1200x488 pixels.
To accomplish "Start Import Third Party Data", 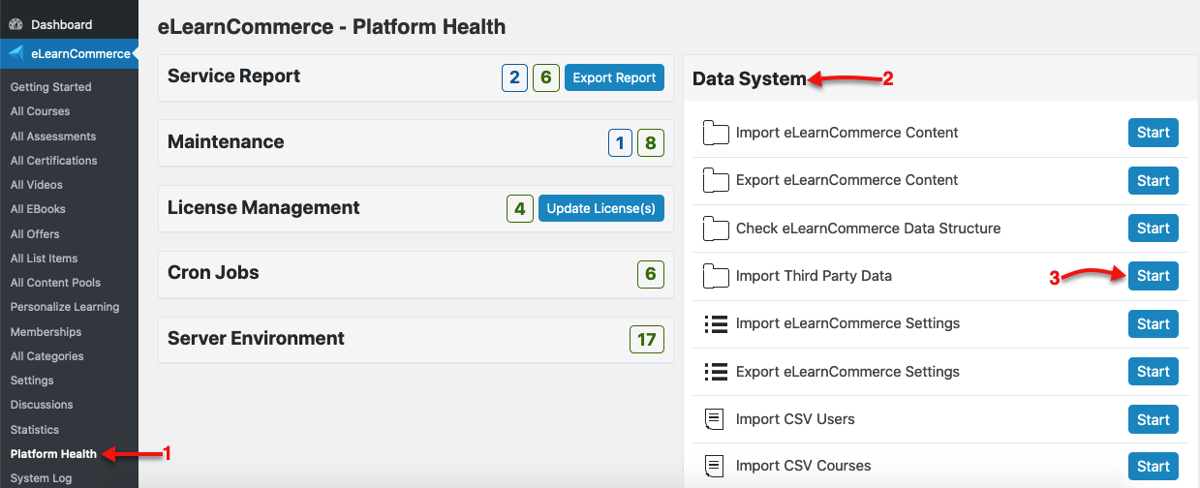I will click(x=1154, y=276).
